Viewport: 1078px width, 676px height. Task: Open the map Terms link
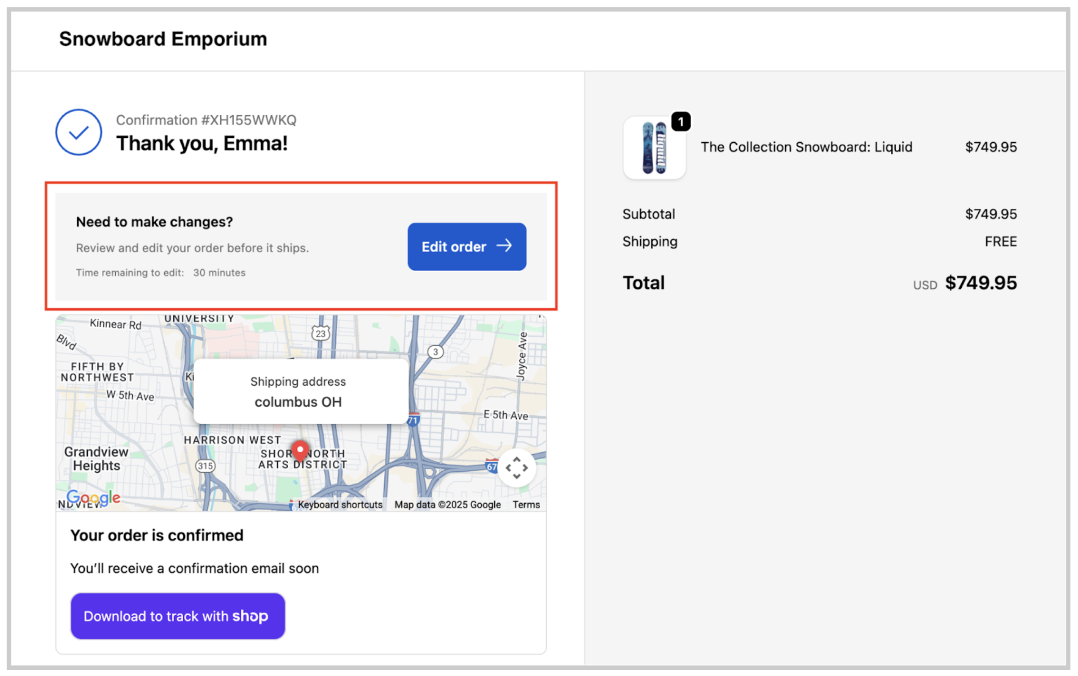(x=526, y=505)
